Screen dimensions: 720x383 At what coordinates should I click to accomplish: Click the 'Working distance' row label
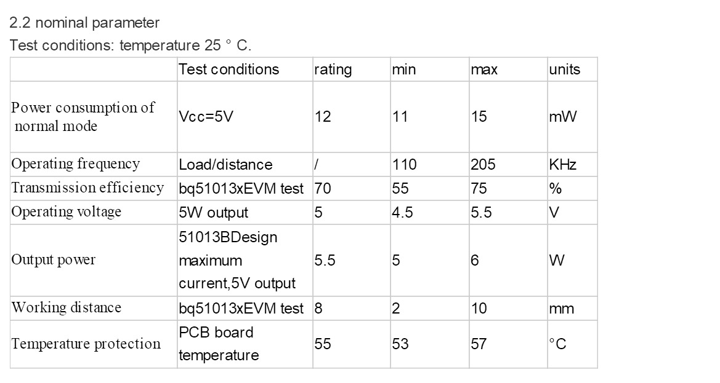point(94,308)
